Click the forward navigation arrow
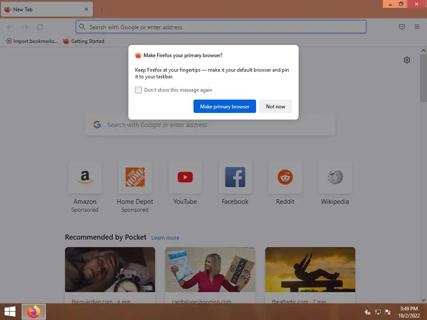The width and height of the screenshot is (427, 320). coord(25,27)
